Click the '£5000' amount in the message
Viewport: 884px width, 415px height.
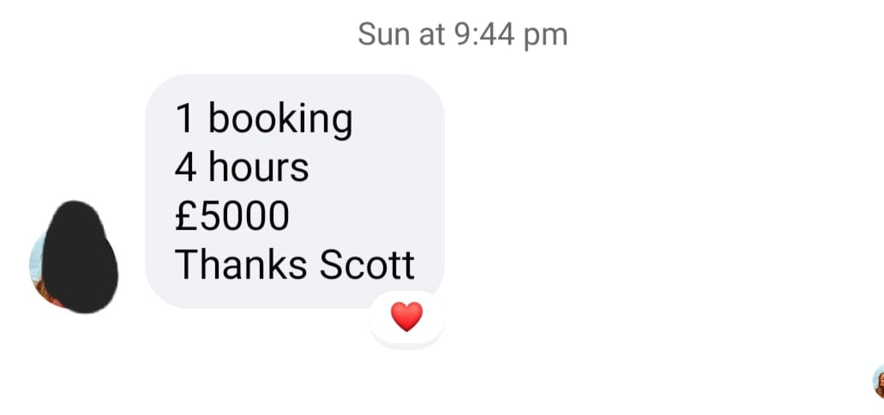coord(232,217)
